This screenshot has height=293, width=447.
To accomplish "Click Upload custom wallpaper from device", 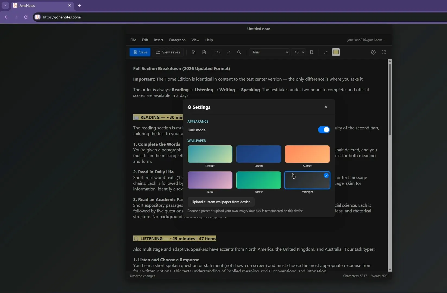I will pos(221,202).
